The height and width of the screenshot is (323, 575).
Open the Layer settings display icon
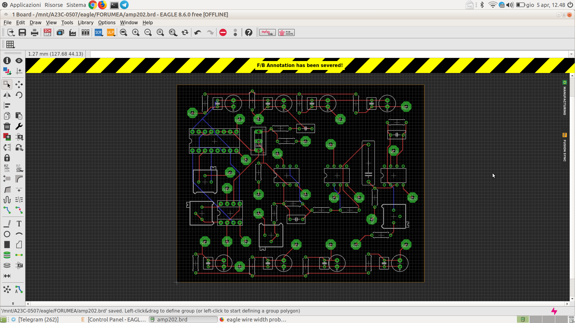(7, 71)
